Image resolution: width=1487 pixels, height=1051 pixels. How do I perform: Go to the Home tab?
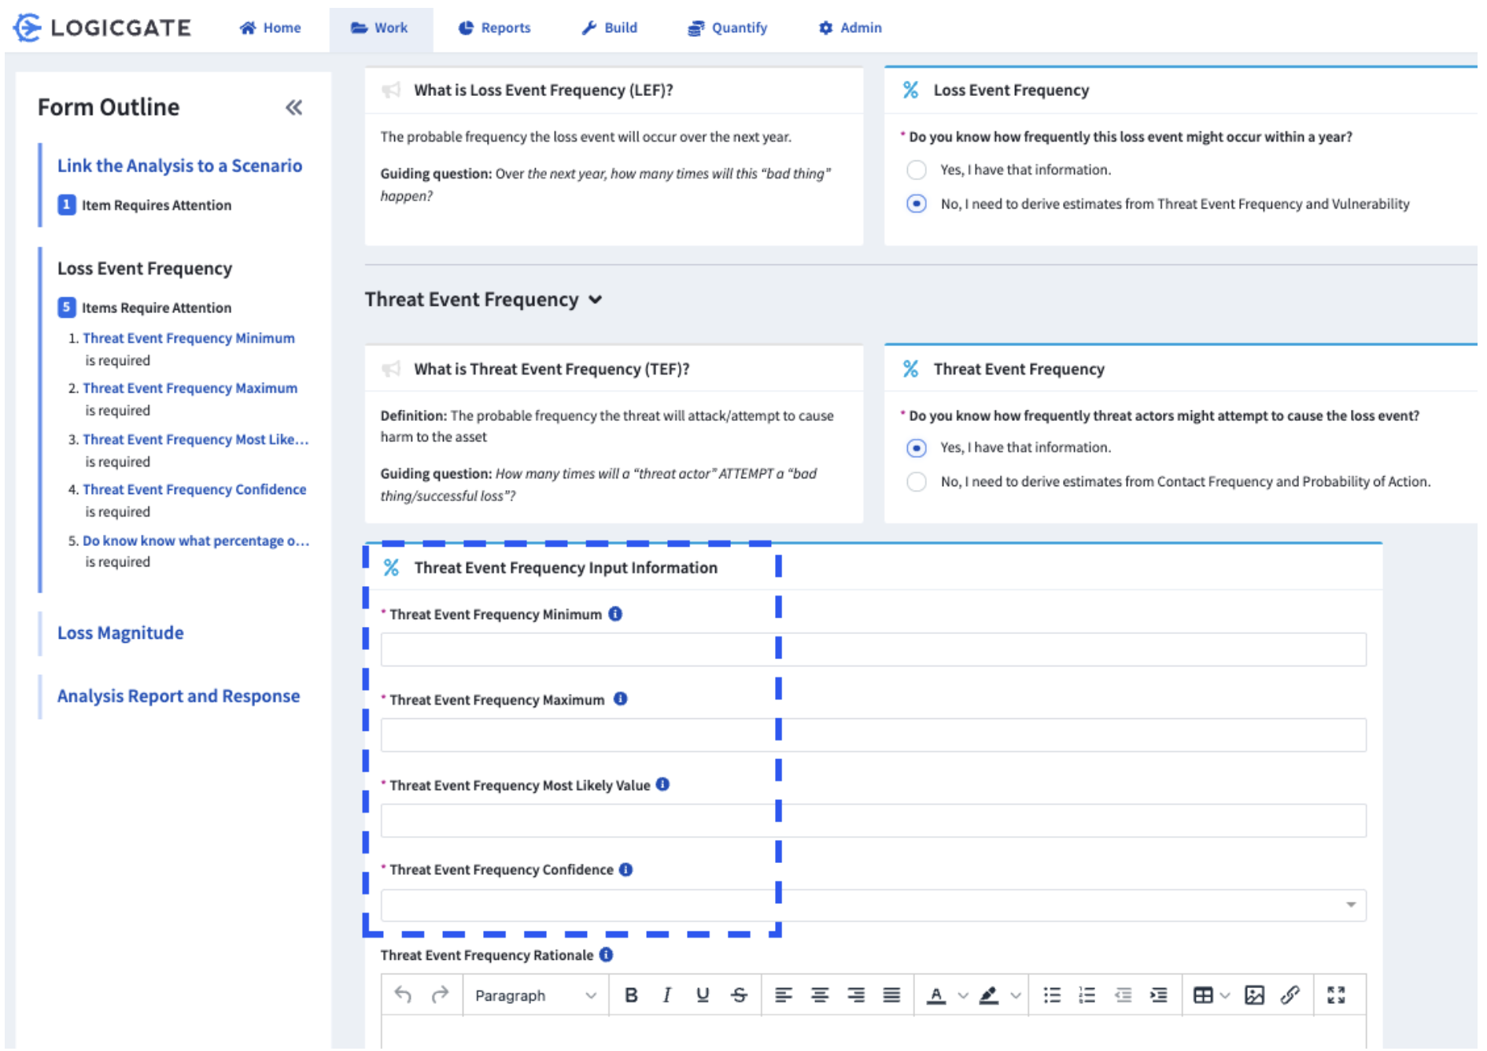pyautogui.click(x=271, y=28)
